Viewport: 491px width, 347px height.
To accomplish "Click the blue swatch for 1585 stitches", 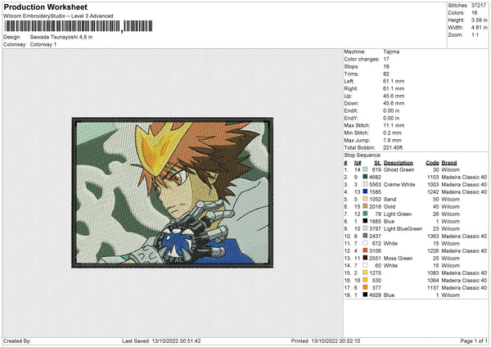I will point(365,192).
